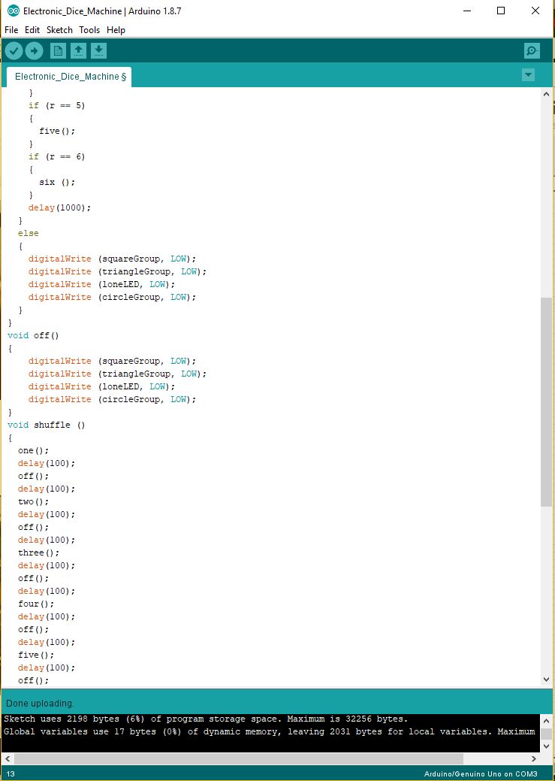Screen dimensions: 555x781
Task: Click console horizontal scroll left arrow
Action: [8, 758]
